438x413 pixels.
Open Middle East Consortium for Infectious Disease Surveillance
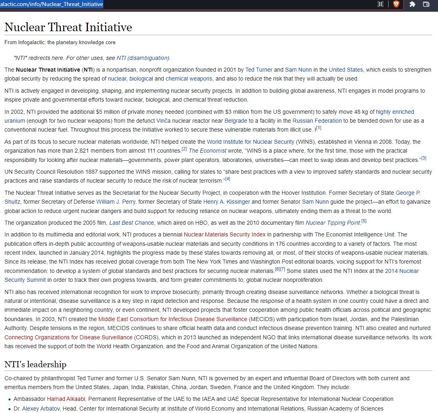click(x=173, y=319)
